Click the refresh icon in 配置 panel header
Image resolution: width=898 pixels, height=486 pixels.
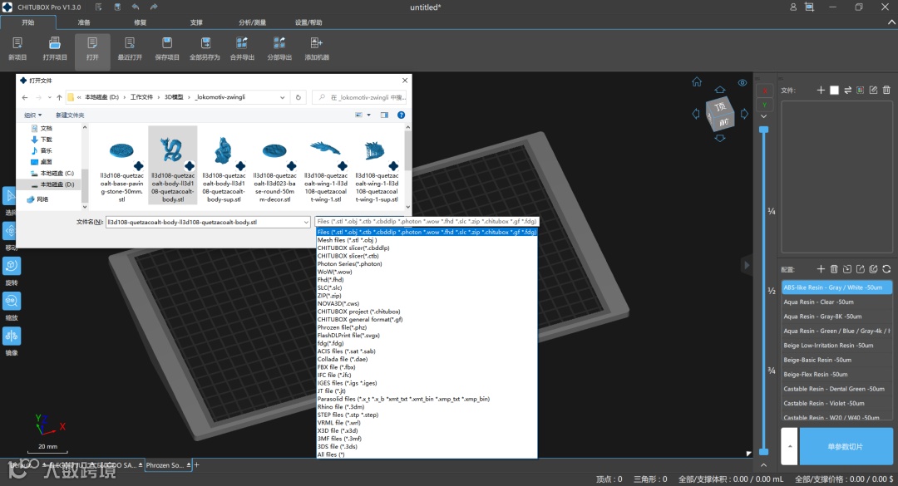click(886, 269)
